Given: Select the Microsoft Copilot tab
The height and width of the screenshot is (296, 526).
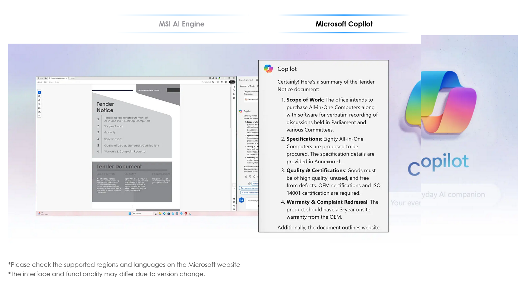Looking at the screenshot, I should 344,24.
